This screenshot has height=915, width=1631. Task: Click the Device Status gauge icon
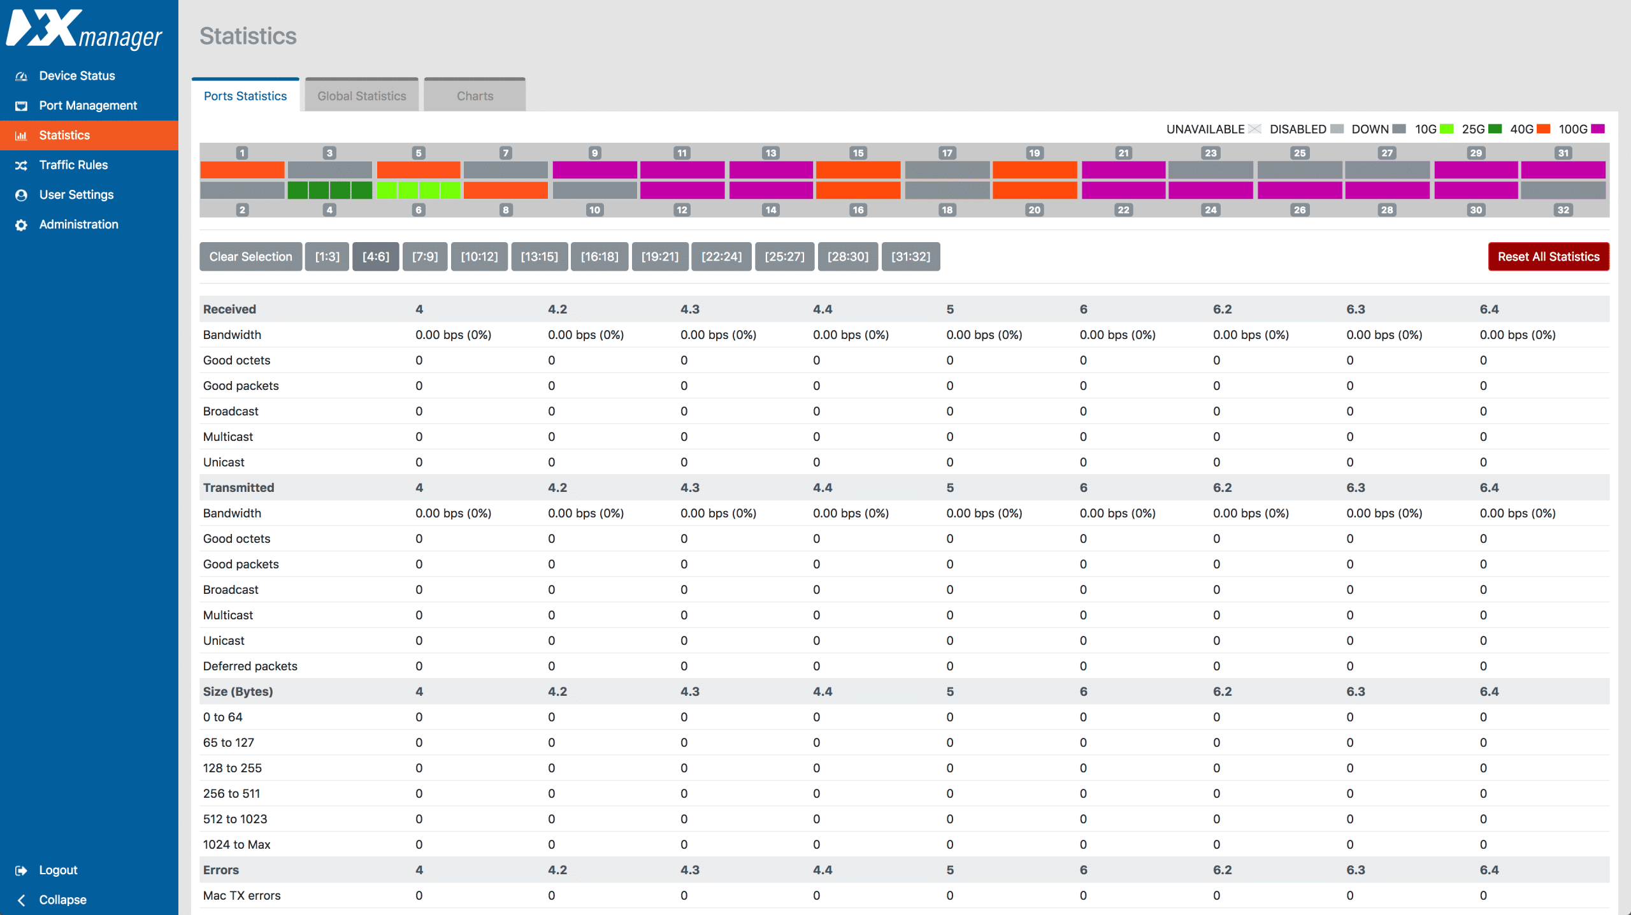click(21, 76)
